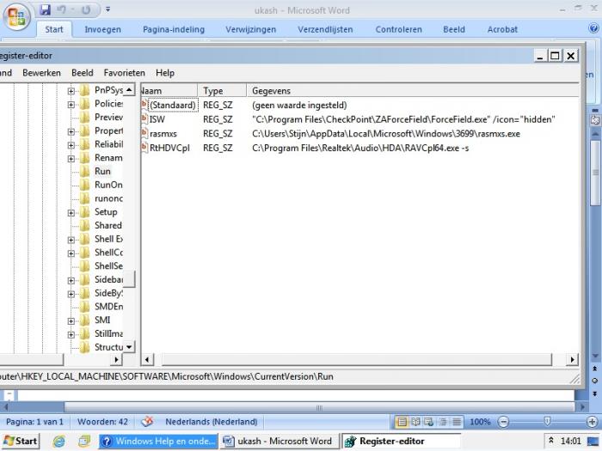This screenshot has width=602, height=451.
Task: Open the Office button menu in Word
Action: click(x=16, y=16)
